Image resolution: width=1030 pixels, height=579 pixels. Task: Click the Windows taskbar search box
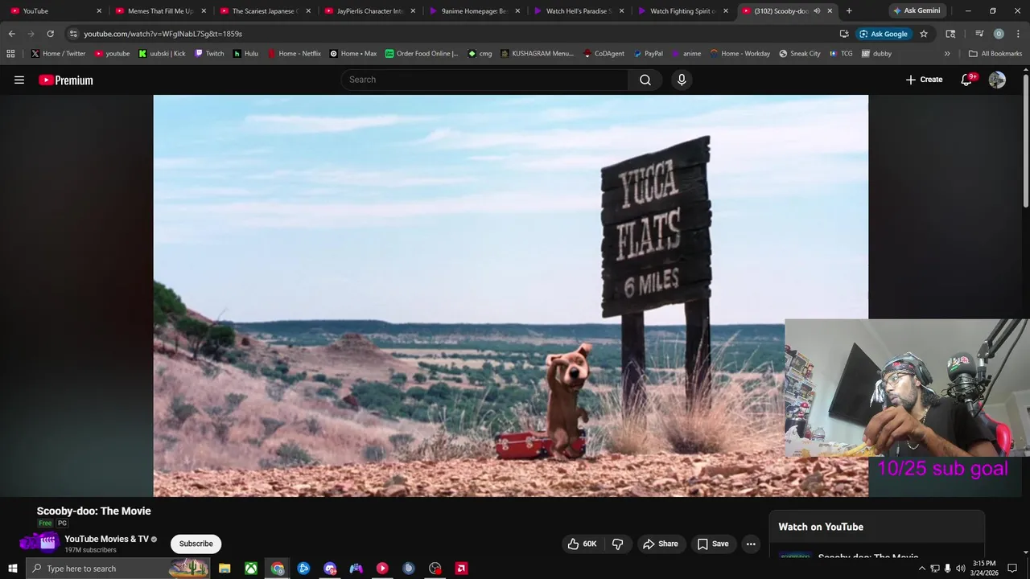click(x=117, y=569)
